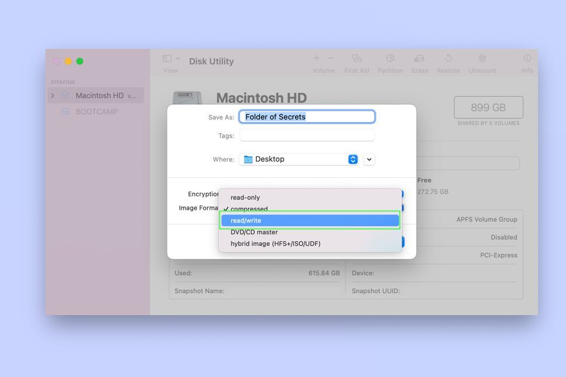Keep compressed as image format

[x=310, y=209]
